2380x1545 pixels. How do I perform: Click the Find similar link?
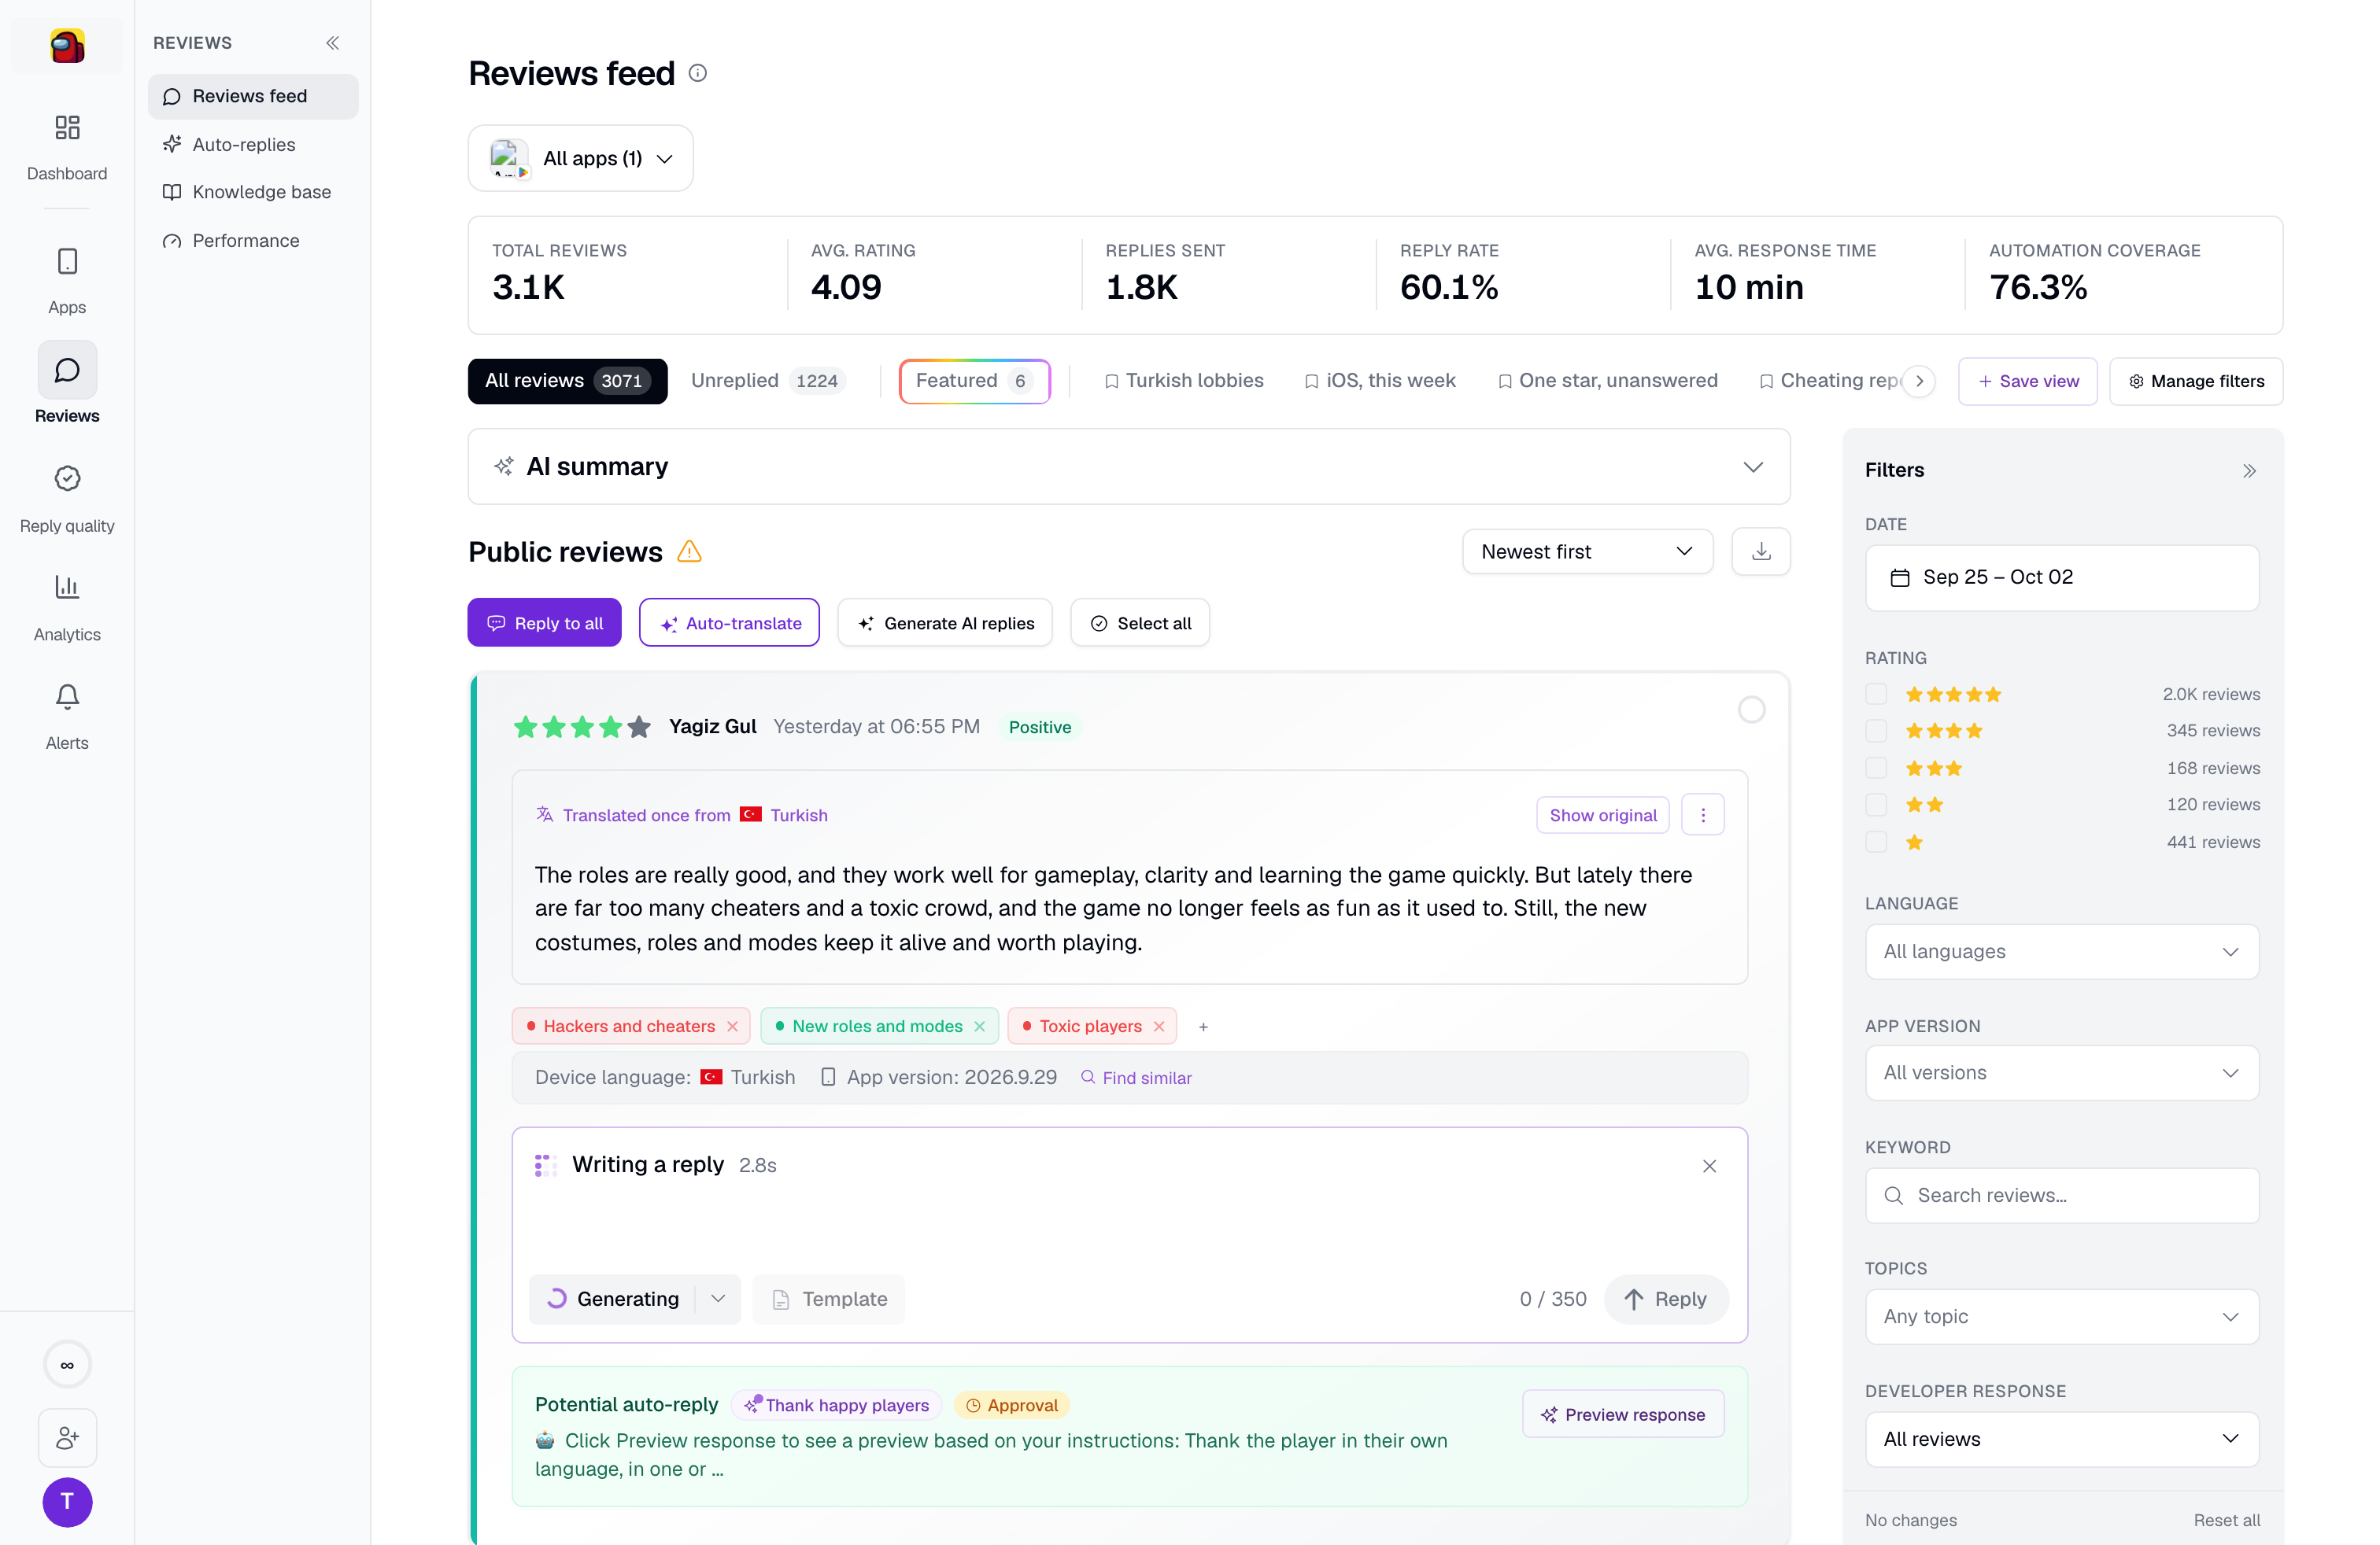pyautogui.click(x=1136, y=1077)
